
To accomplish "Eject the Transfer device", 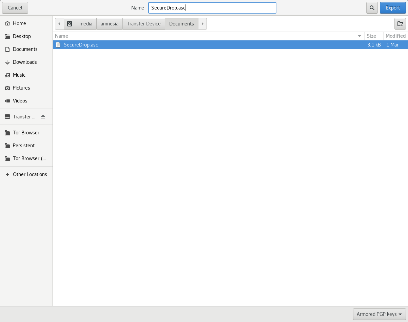I will pos(43,117).
